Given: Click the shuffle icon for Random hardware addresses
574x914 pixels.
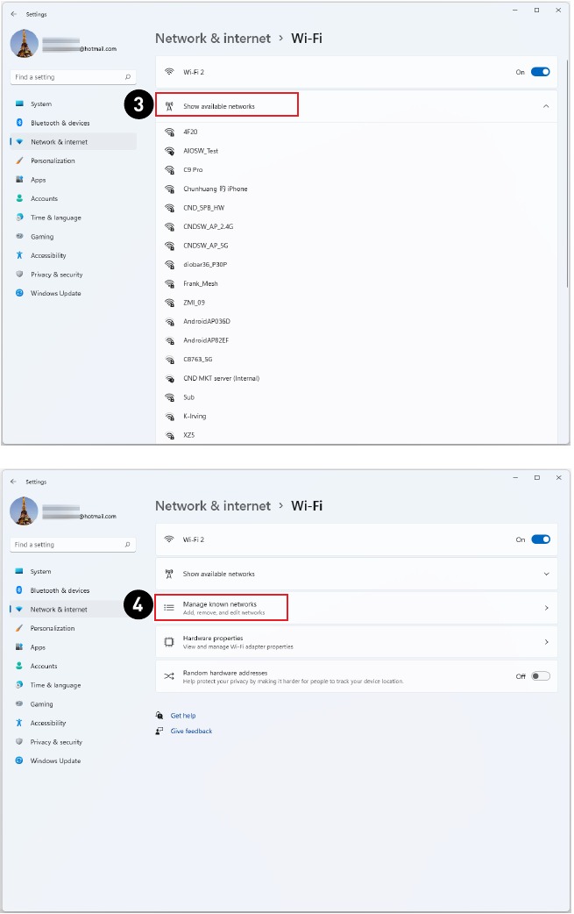Looking at the screenshot, I should pos(169,676).
